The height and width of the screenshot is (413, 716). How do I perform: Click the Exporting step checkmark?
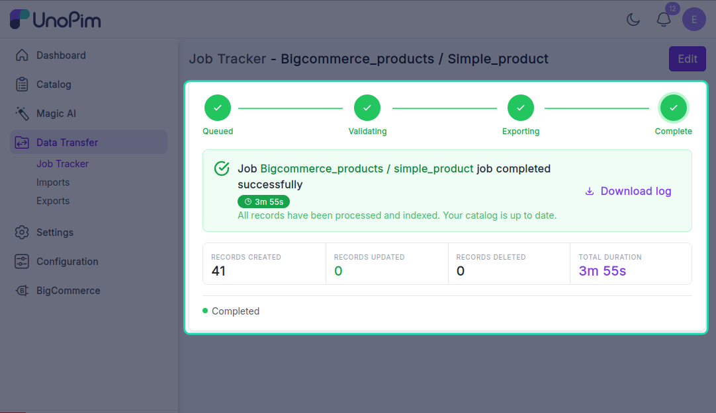(521, 108)
